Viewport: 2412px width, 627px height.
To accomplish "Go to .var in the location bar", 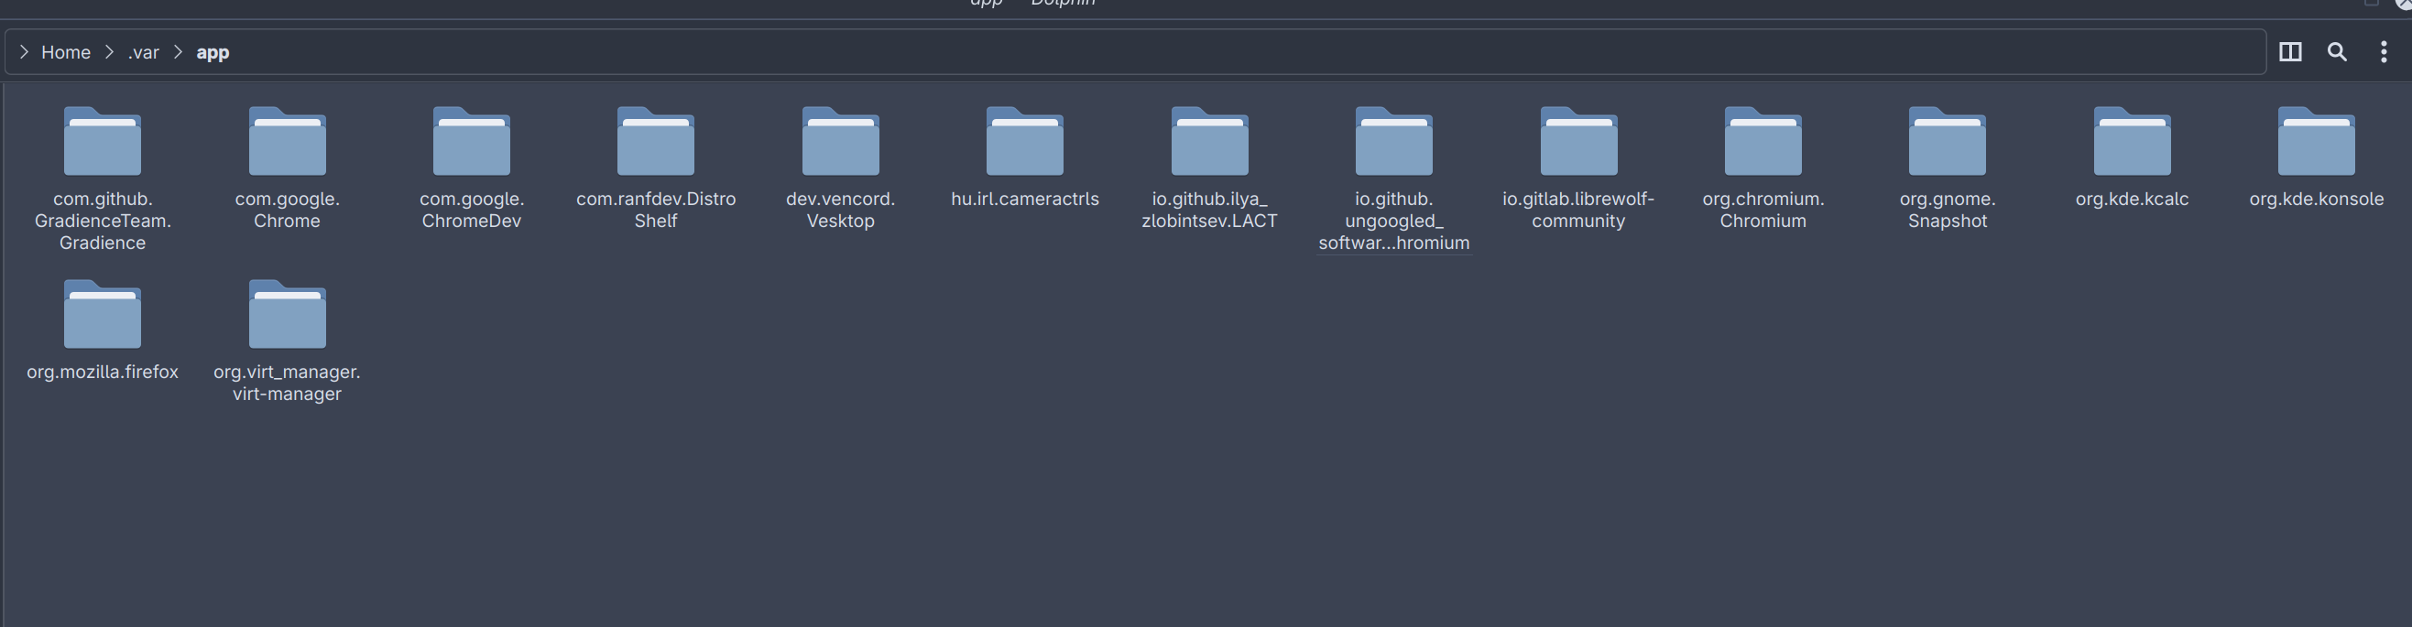I will click(x=143, y=52).
